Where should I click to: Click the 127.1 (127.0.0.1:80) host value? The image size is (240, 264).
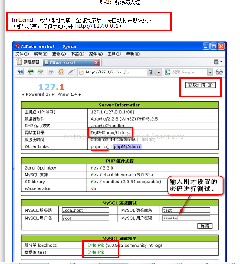coord(112,112)
